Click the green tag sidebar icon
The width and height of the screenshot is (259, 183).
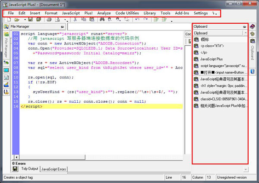pos(6,63)
